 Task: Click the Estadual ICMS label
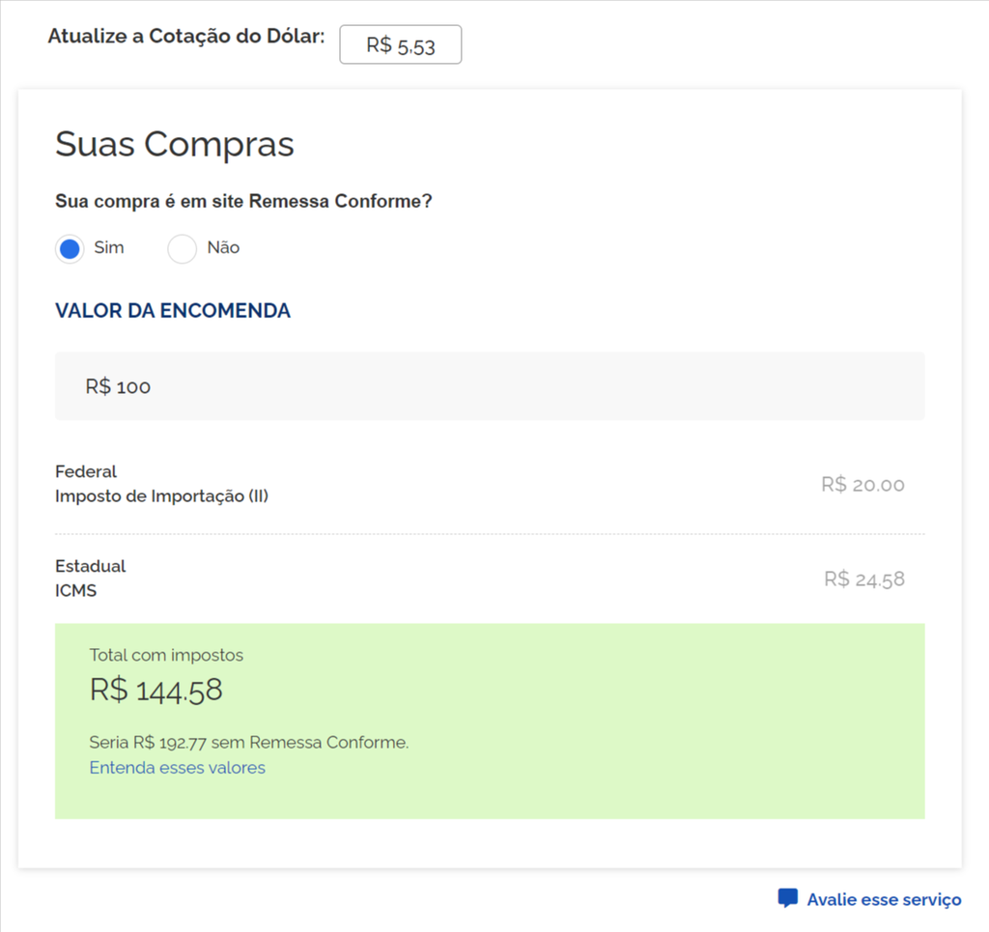(x=90, y=579)
